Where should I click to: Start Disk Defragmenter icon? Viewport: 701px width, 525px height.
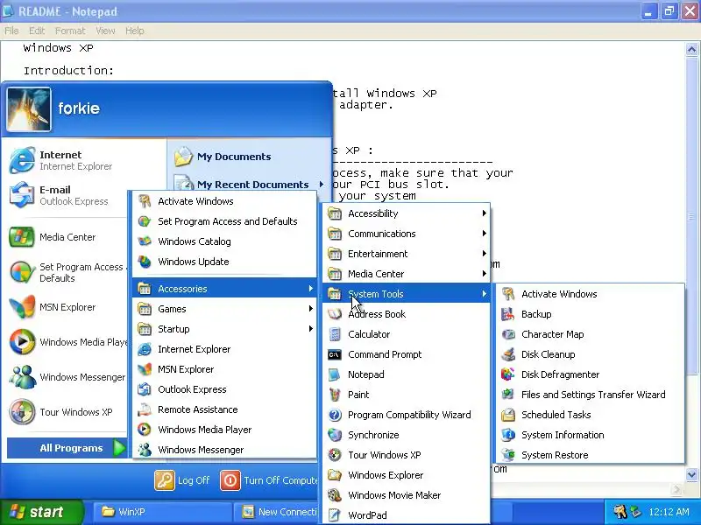coord(508,374)
